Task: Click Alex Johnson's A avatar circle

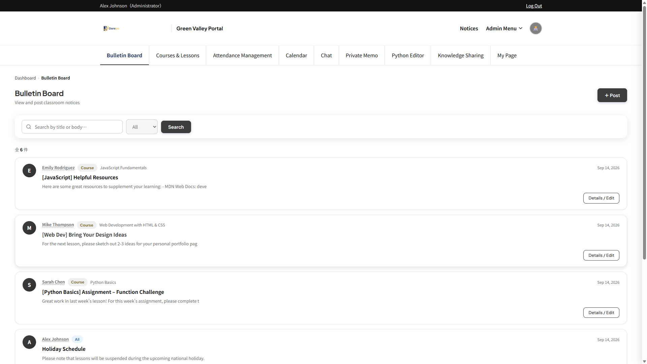Action: point(29,342)
